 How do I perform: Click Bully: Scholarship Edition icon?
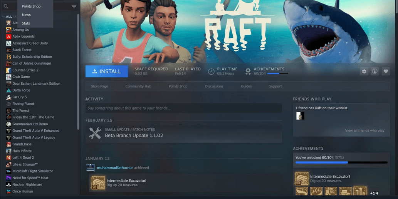pyautogui.click(x=8, y=57)
